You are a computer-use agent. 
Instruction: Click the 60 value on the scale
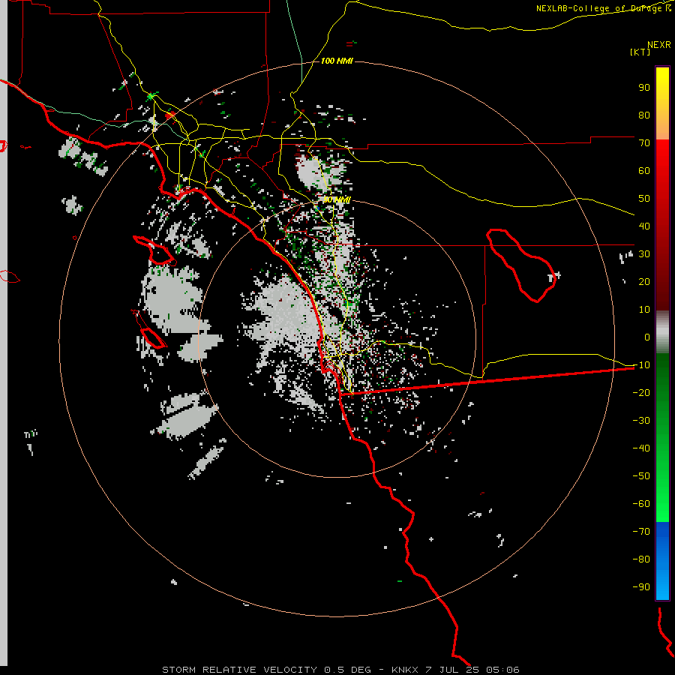tap(644, 171)
